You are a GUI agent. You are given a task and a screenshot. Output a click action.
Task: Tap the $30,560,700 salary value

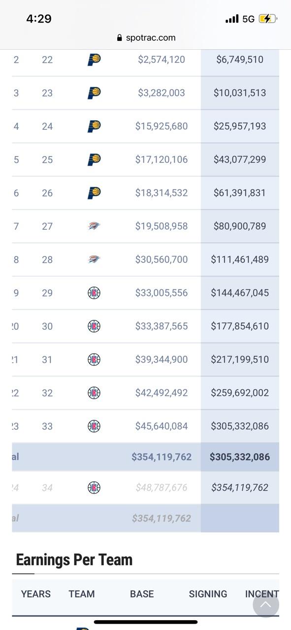[x=162, y=259]
